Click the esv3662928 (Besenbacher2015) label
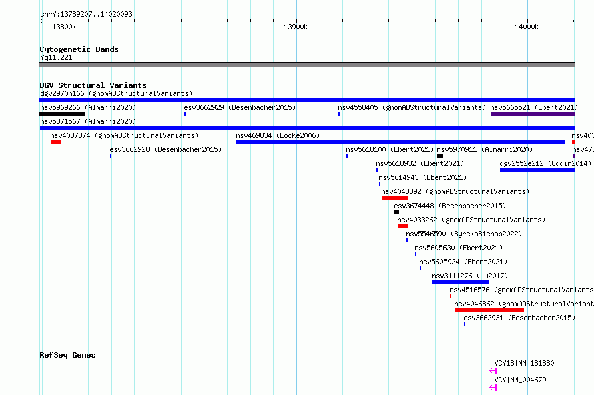 [x=166, y=149]
